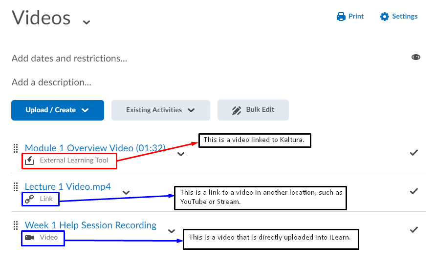Click the chain link icon under Lecture 1
This screenshot has height=263, width=435.
(x=29, y=199)
